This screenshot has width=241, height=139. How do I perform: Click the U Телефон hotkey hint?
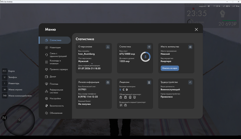pyautogui.click(x=9, y=77)
